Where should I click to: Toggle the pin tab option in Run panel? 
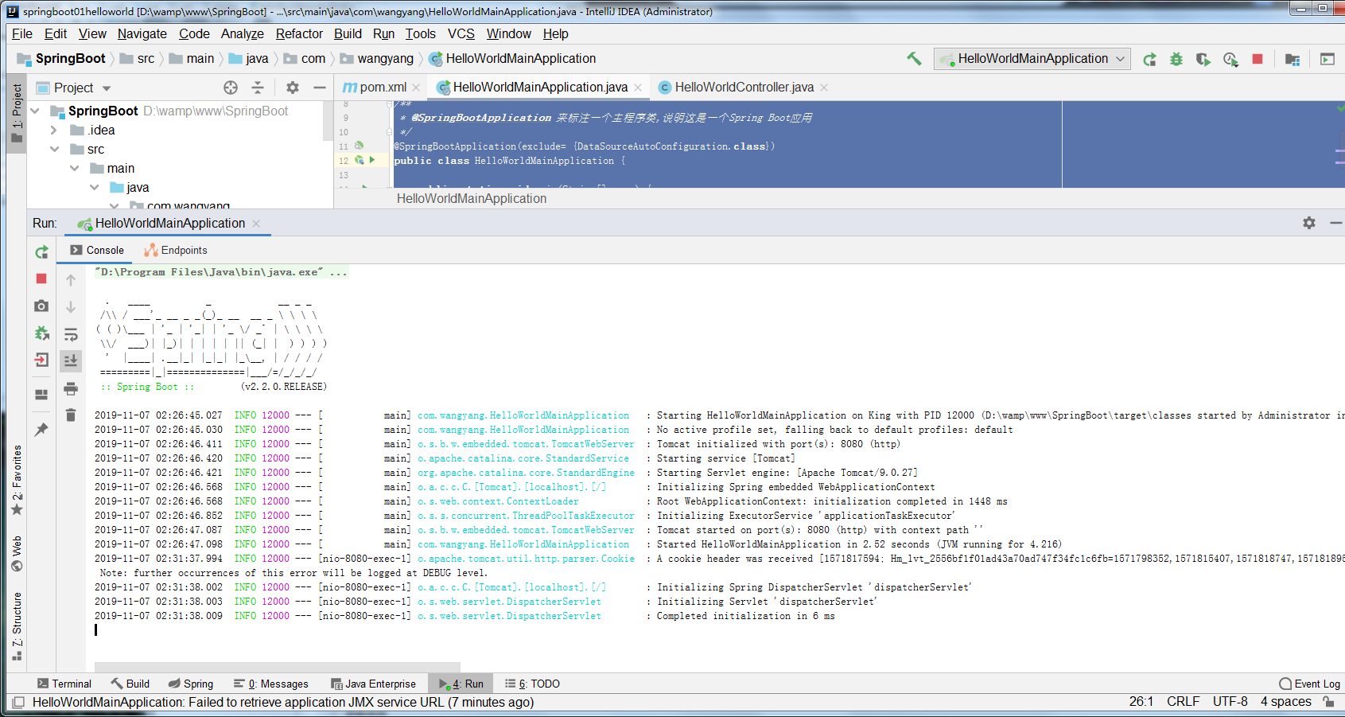(41, 430)
